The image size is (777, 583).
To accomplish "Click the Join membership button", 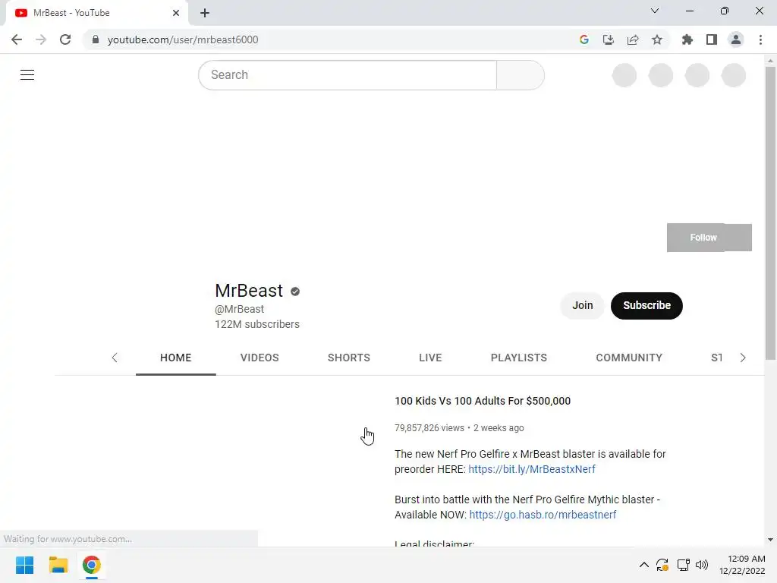I will (582, 305).
